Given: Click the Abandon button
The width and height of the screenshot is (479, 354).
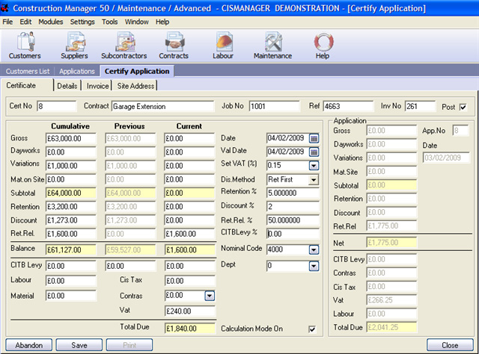Looking at the screenshot, I should pos(29,345).
